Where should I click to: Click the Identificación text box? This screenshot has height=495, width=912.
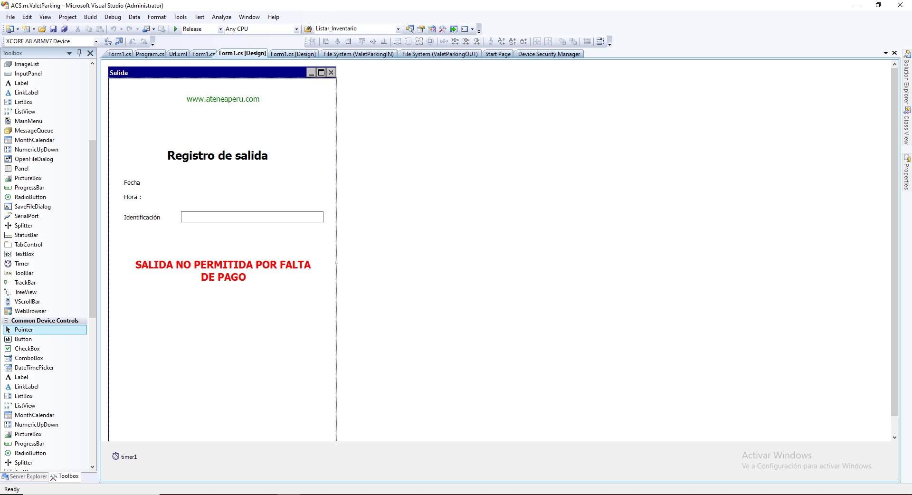[x=252, y=217]
